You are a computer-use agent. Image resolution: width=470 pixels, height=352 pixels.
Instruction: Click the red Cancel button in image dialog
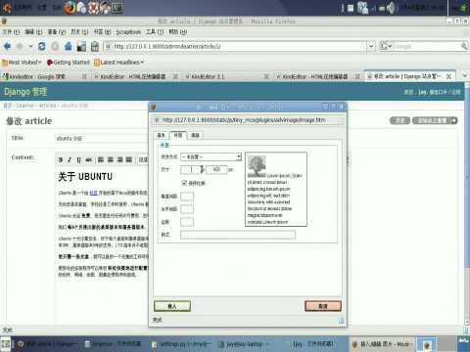(323, 306)
